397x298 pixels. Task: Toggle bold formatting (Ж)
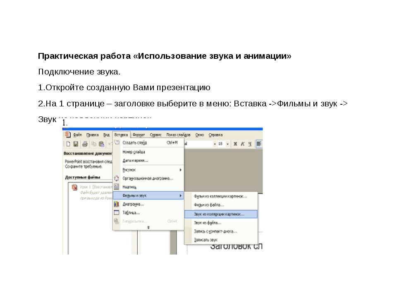[235, 144]
